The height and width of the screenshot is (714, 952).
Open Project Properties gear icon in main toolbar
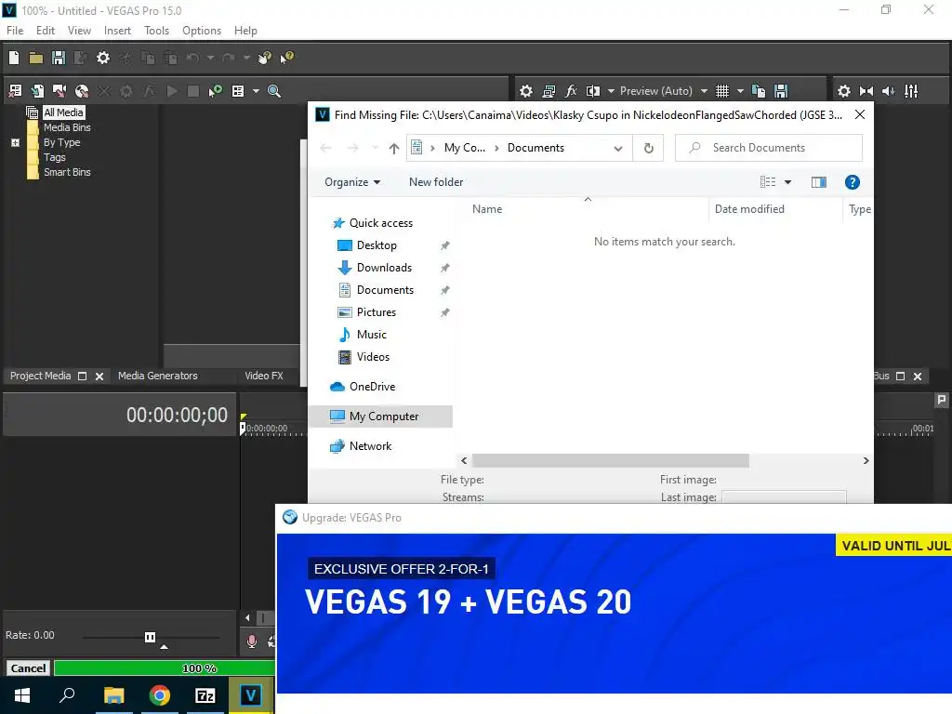tap(103, 58)
